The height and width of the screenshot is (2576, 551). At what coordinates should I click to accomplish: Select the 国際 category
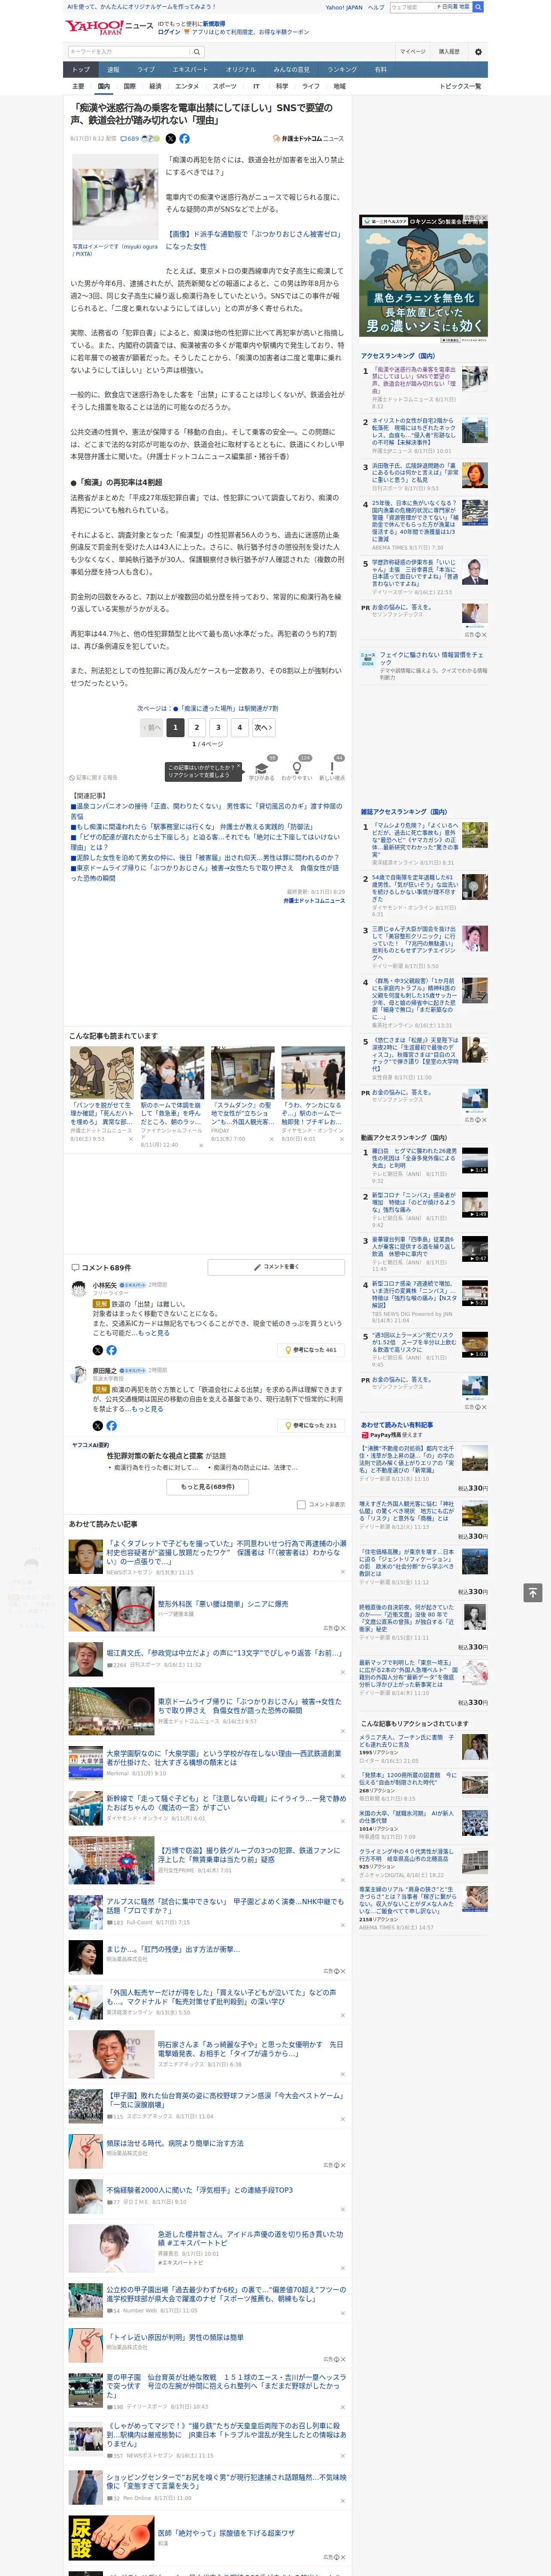coord(129,86)
